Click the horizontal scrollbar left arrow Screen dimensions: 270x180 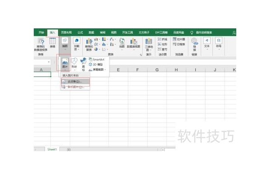[x=163, y=150]
